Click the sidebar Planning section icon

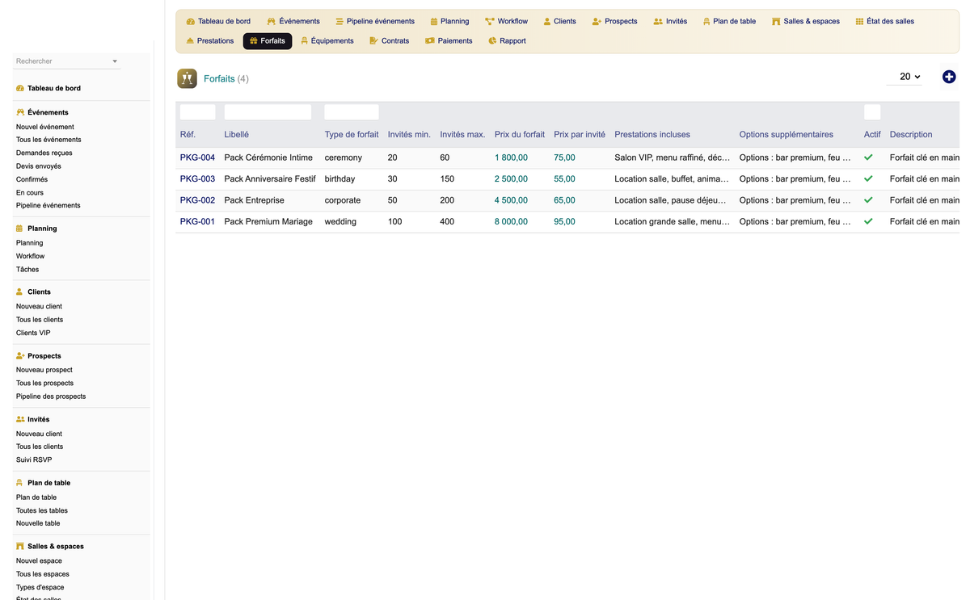click(x=20, y=229)
